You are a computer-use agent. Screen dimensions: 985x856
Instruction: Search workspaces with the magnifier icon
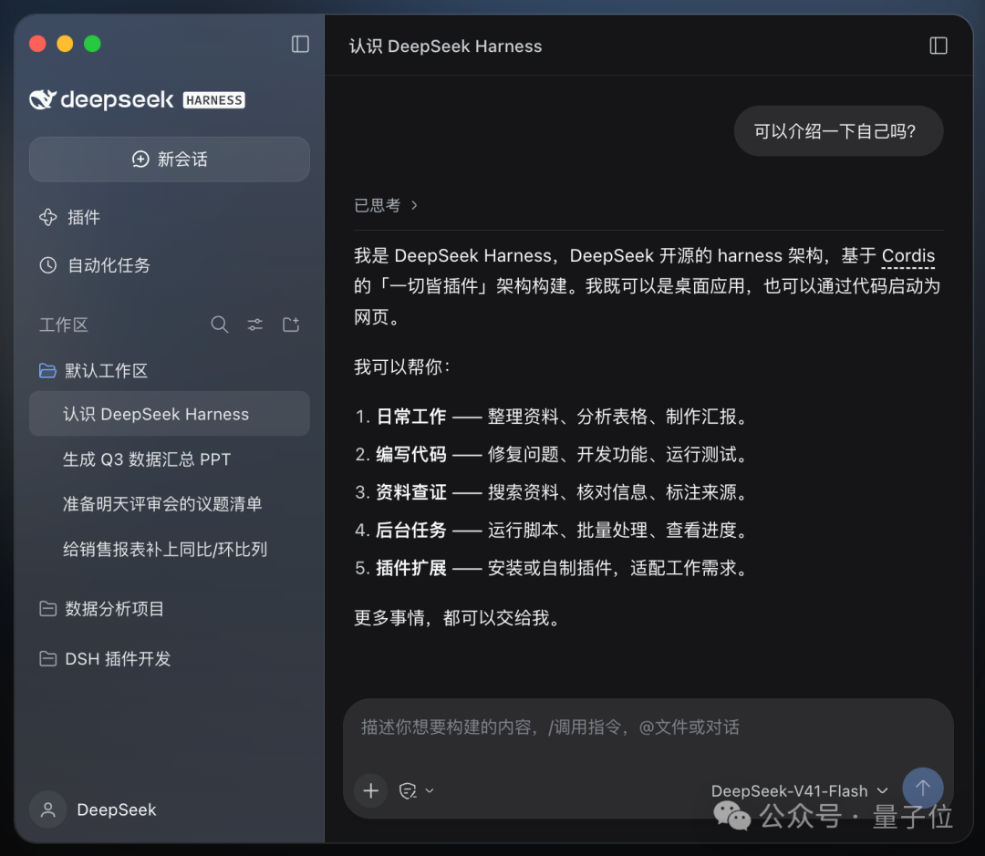[x=219, y=325]
